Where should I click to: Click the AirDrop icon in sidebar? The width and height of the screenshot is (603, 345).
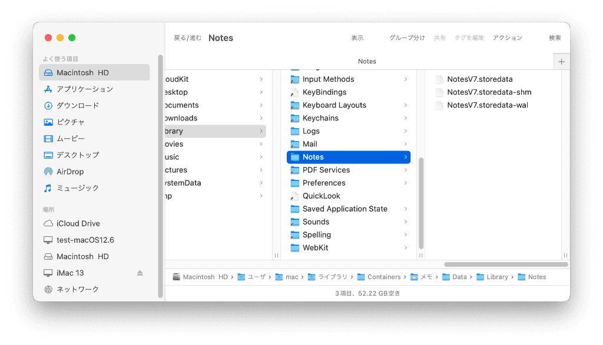point(48,172)
